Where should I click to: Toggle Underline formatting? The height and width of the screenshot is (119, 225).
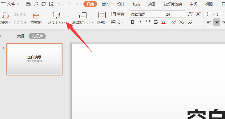coord(148,22)
